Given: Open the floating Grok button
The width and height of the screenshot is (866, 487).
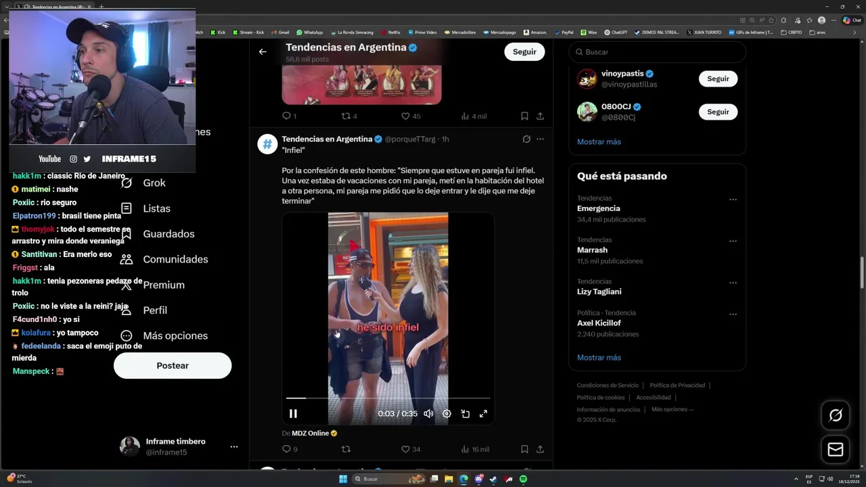Looking at the screenshot, I should [x=836, y=415].
